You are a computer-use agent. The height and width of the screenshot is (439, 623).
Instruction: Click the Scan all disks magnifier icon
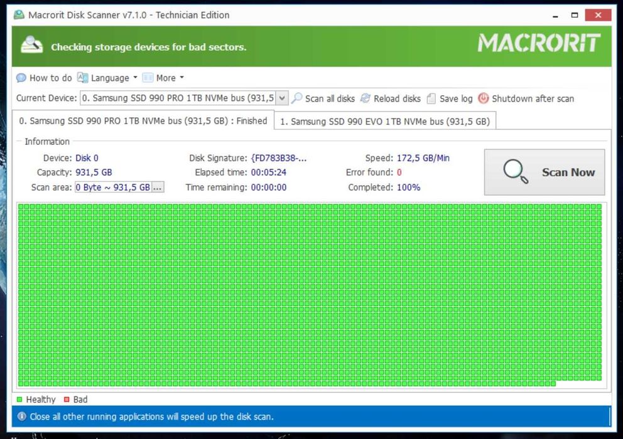tap(297, 98)
